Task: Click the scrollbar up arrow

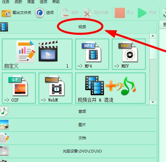Action: (x=153, y=36)
